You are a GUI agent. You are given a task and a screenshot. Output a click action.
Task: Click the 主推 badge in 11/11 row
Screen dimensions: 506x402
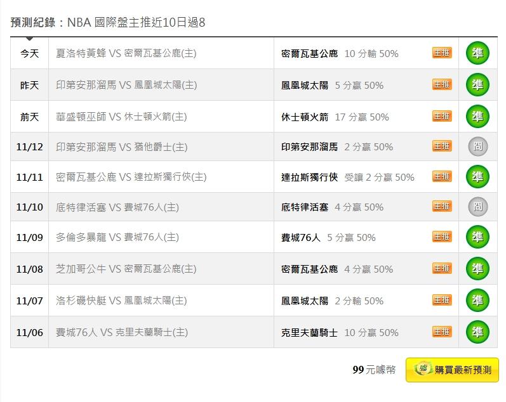(442, 177)
